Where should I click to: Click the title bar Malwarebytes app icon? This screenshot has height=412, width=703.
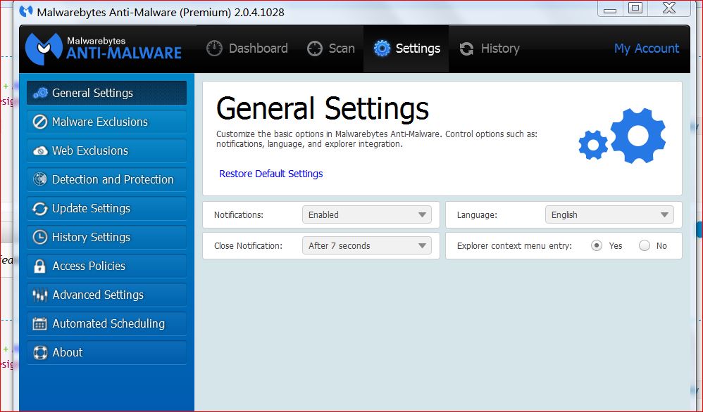26,11
